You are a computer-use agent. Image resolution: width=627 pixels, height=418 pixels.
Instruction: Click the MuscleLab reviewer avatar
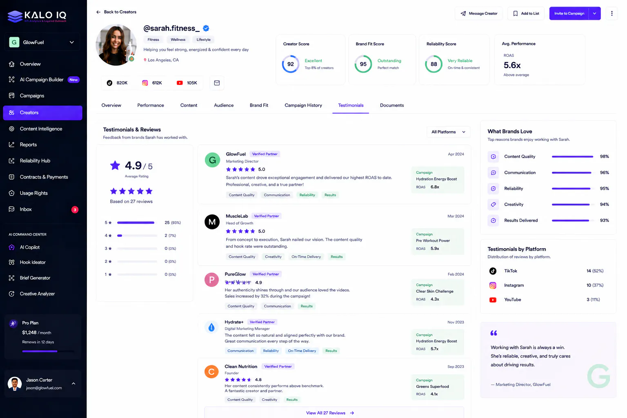[212, 222]
